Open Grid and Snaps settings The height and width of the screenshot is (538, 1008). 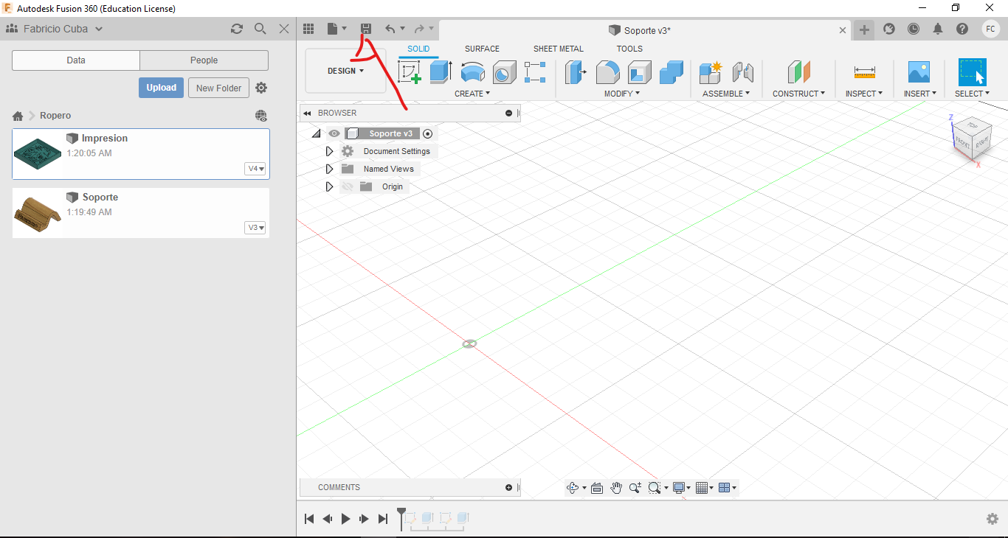pos(702,488)
